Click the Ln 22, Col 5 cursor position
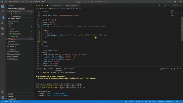 point(123,102)
